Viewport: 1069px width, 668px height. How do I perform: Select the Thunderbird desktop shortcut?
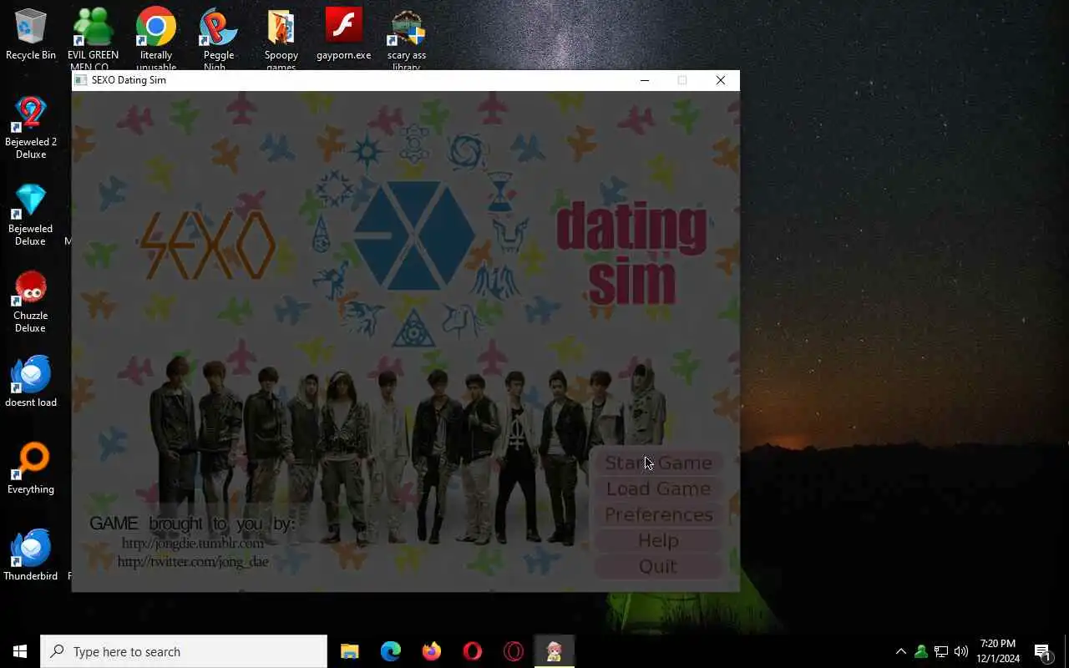pyautogui.click(x=31, y=556)
